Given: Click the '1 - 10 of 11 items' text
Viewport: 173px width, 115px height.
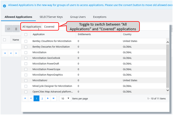Looking at the screenshot, I should pyautogui.click(x=157, y=98).
